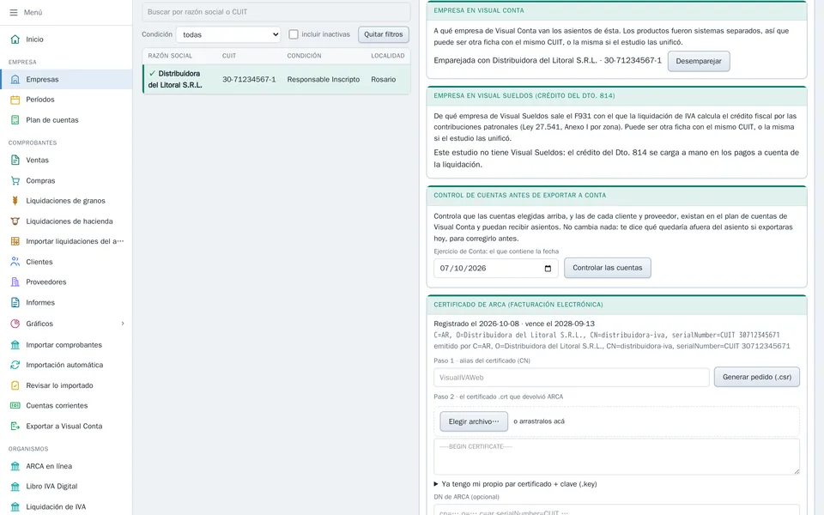Image resolution: width=824 pixels, height=515 pixels.
Task: Click the BEGIN CERTIFICATE text area
Action: coord(616,457)
